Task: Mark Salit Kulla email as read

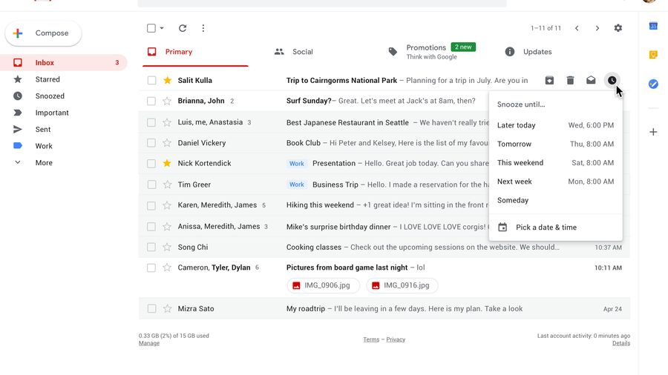Action: (591, 80)
